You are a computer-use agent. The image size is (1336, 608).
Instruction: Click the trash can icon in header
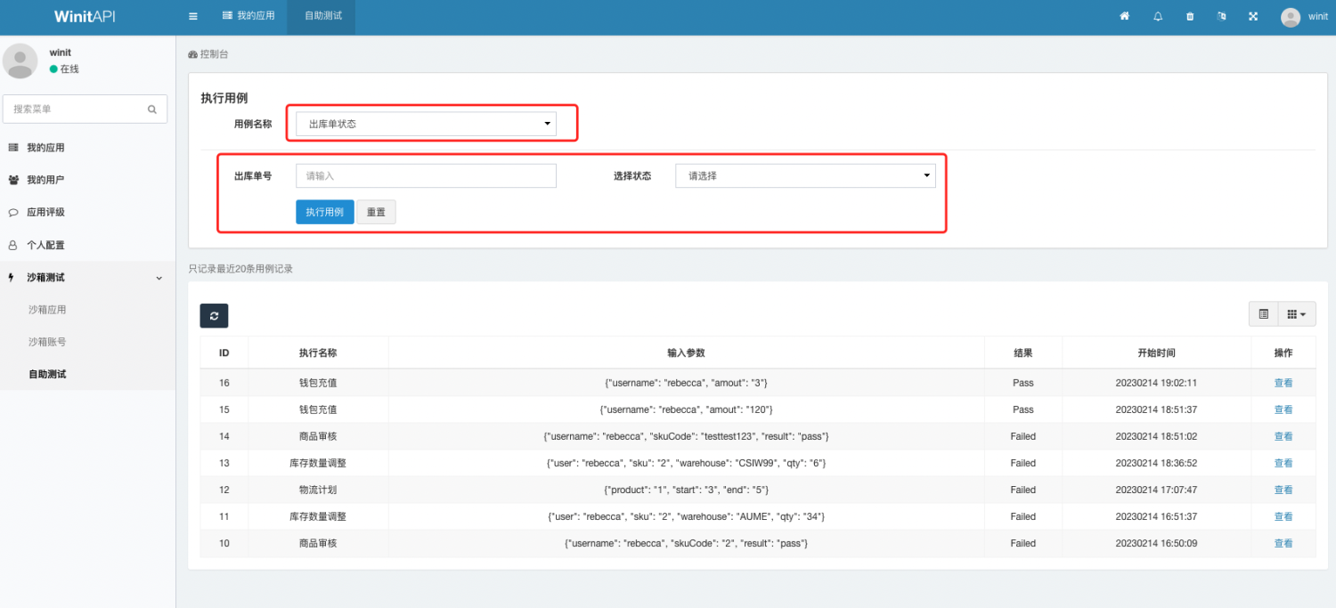1190,17
